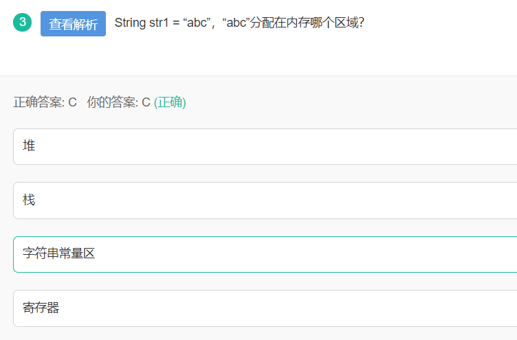Click the 字符串常量区 text in the highlighted option
Image resolution: width=517 pixels, height=340 pixels.
58,253
